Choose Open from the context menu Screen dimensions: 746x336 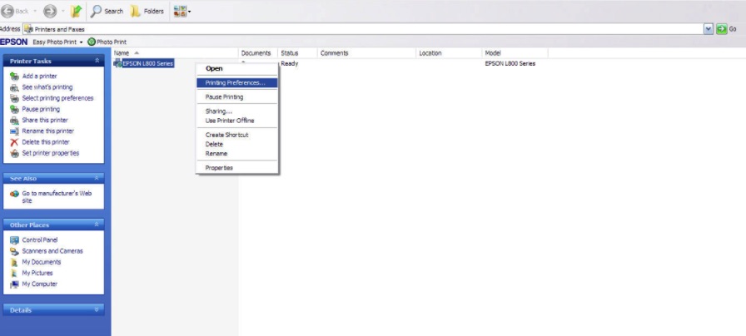point(237,68)
